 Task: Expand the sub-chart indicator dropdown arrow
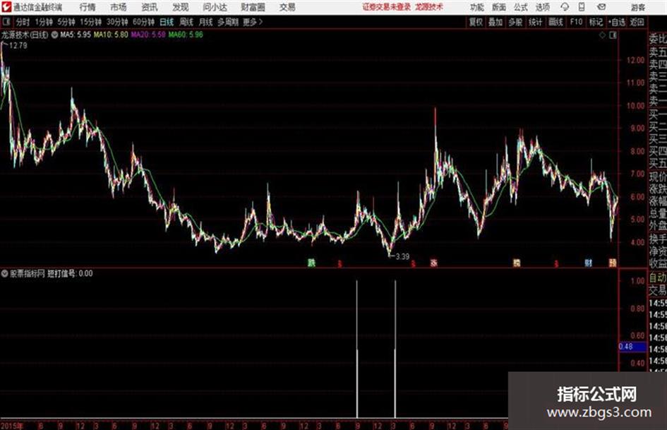(4, 273)
